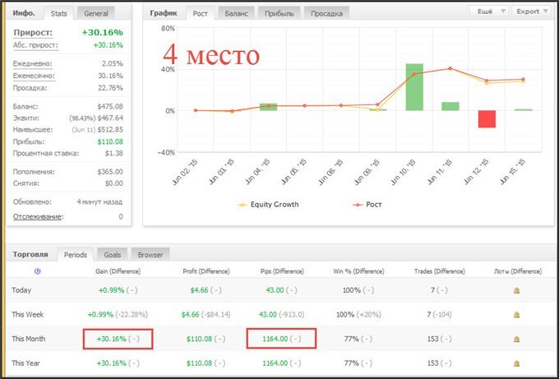This screenshot has height=379, width=559.
Task: Click the Абс. прирост link
Action: tap(36, 45)
